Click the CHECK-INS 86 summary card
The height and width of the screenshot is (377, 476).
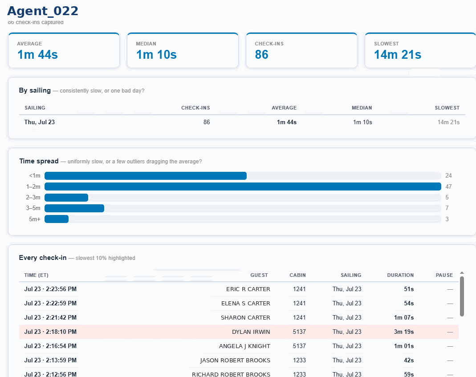302,50
